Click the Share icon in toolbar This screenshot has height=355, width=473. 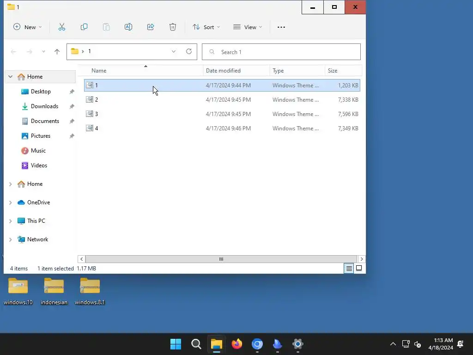(x=151, y=27)
